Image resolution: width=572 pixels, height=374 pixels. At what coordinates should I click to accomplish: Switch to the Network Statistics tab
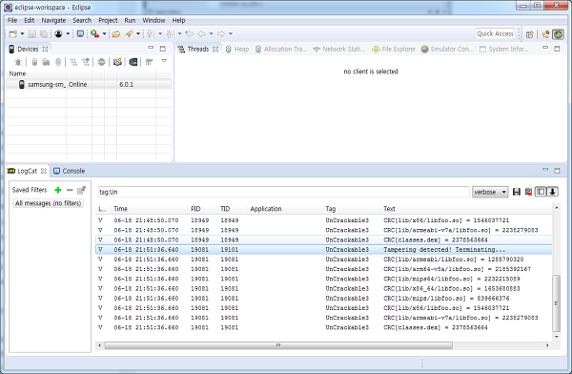tap(338, 49)
